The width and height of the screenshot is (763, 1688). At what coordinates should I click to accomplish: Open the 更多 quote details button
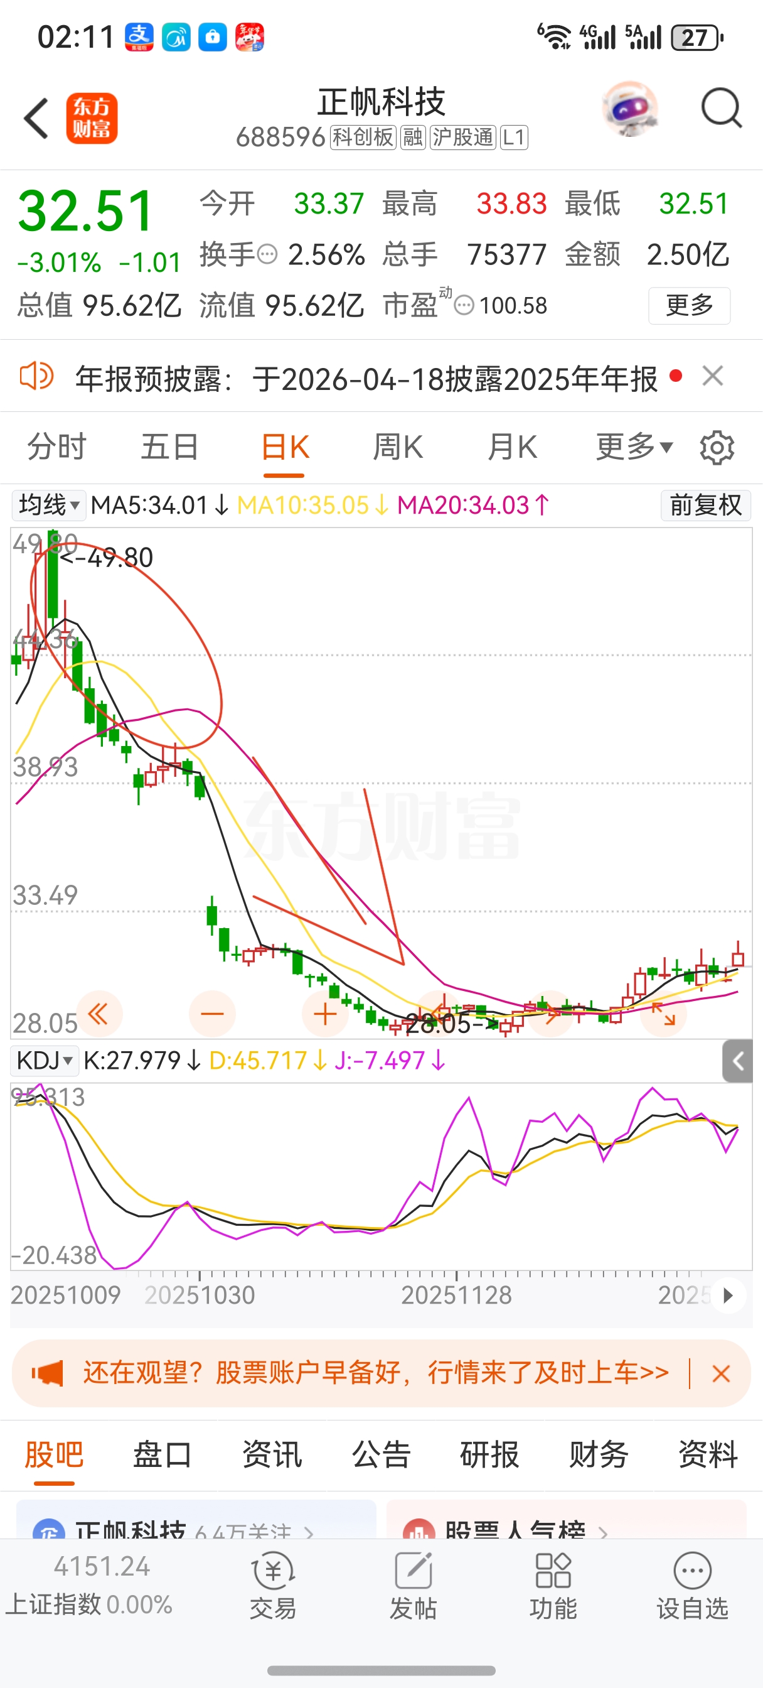click(x=689, y=305)
